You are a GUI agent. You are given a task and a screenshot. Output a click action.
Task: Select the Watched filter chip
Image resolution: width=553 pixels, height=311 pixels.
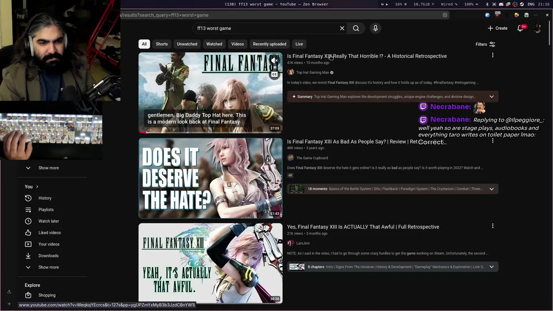coord(214,44)
